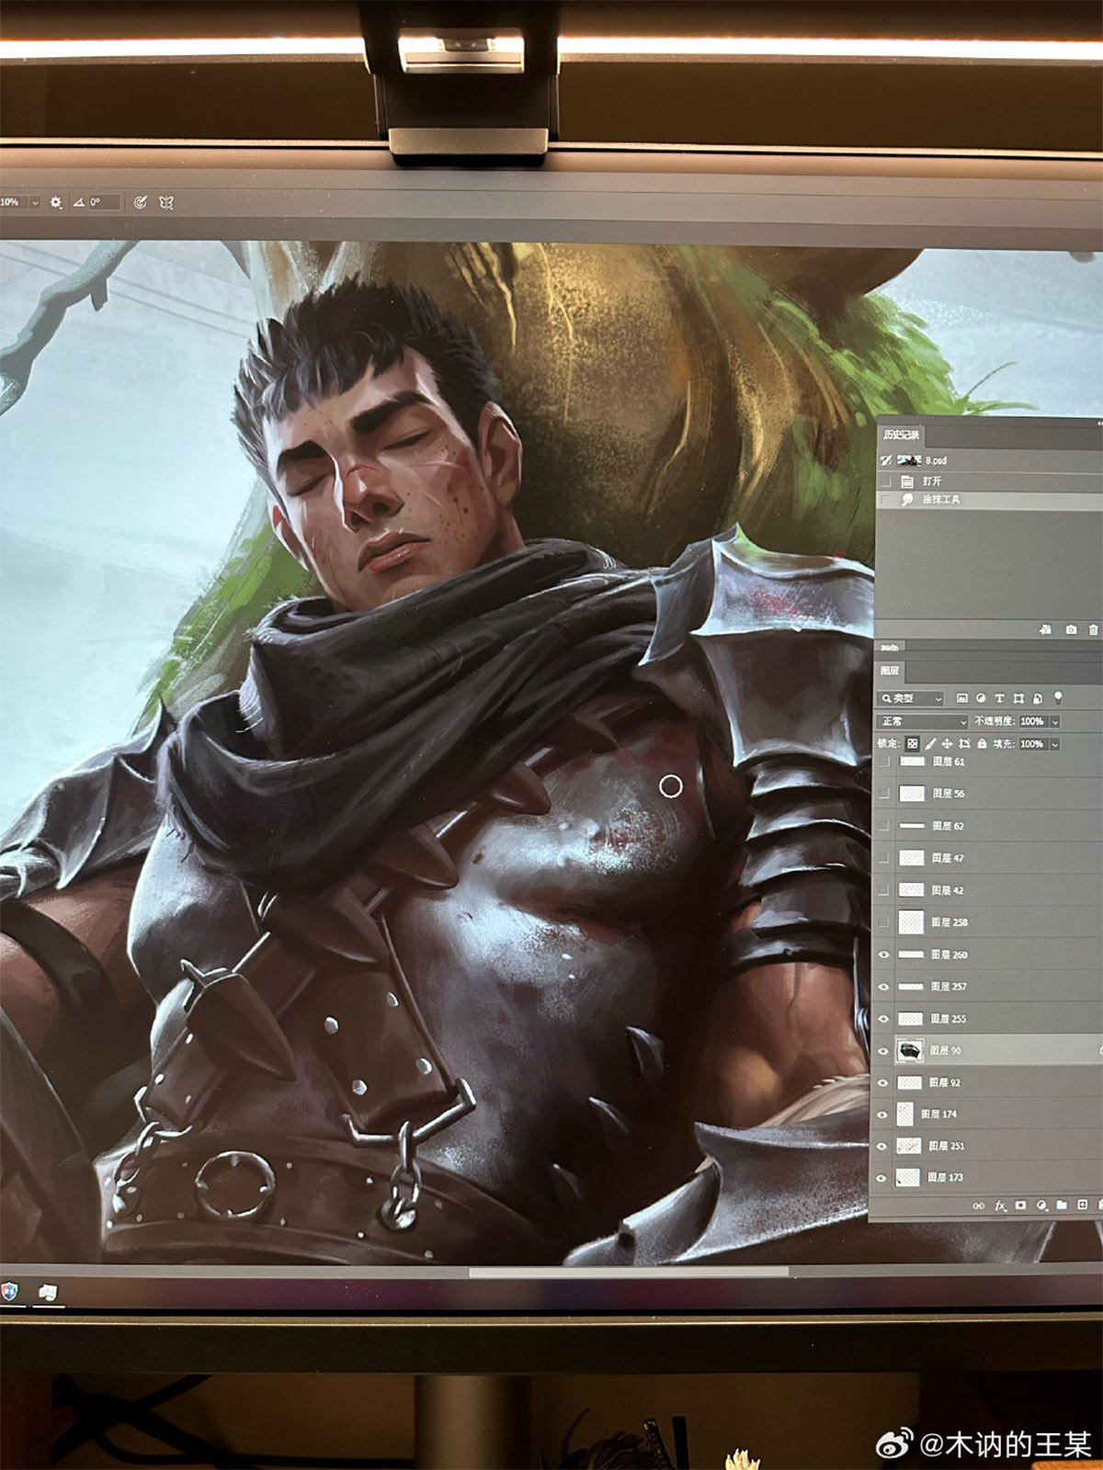The image size is (1103, 1470).
Task: Click the history brush source icon beside 8.psd
Action: (x=886, y=460)
